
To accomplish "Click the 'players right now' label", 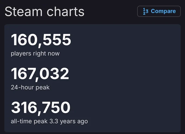I will (35, 53).
